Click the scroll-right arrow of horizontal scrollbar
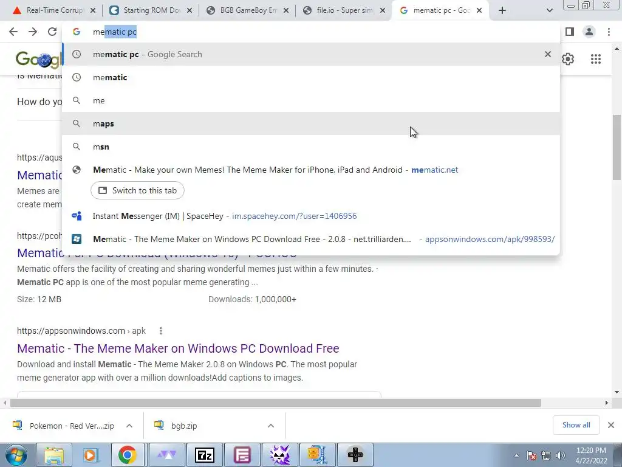 [x=607, y=403]
